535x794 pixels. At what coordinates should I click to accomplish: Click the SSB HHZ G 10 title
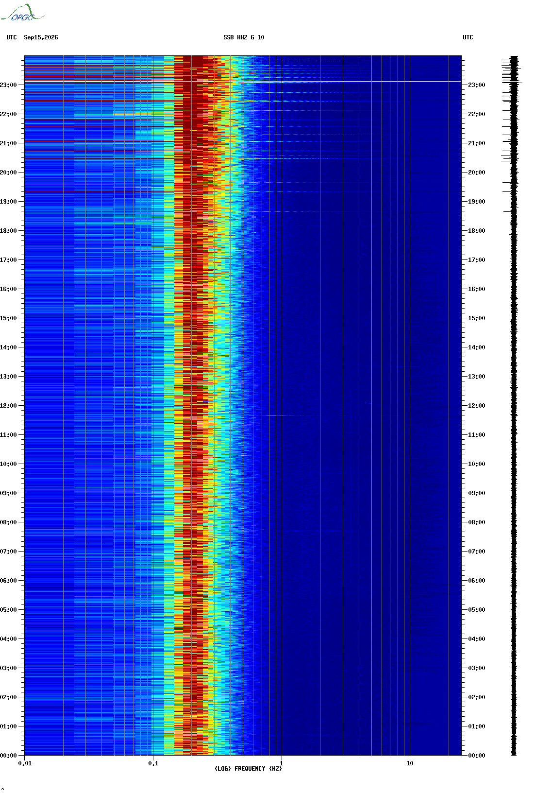244,37
